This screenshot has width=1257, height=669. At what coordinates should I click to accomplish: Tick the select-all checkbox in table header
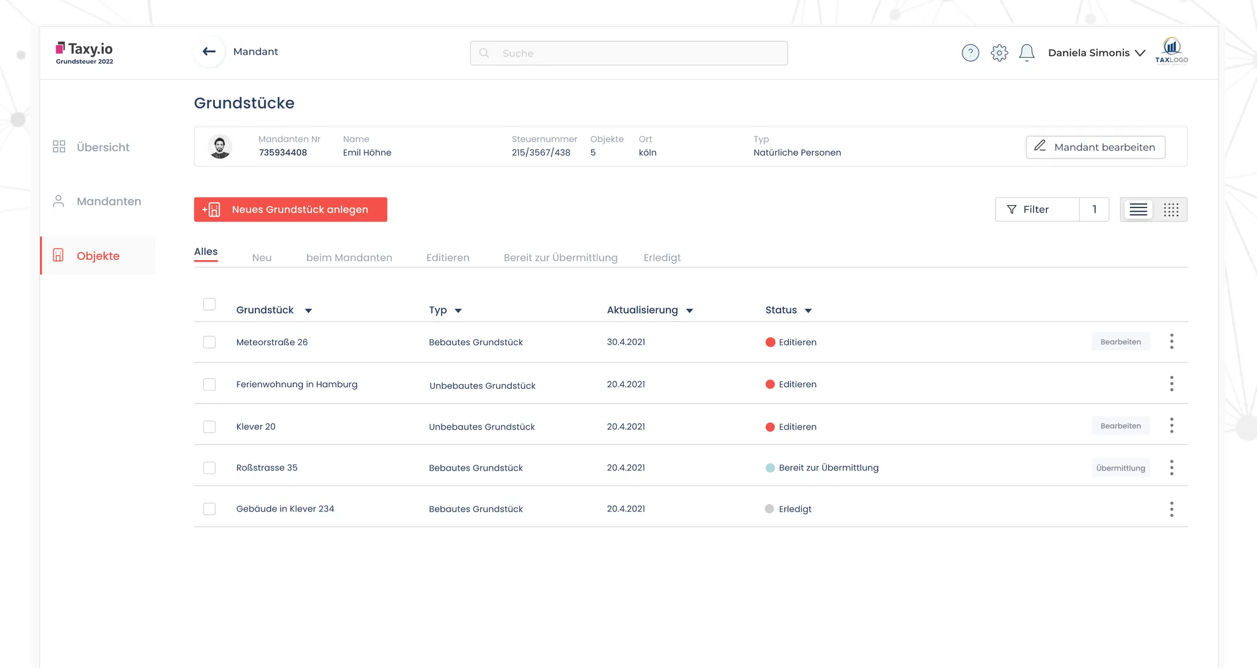click(209, 305)
